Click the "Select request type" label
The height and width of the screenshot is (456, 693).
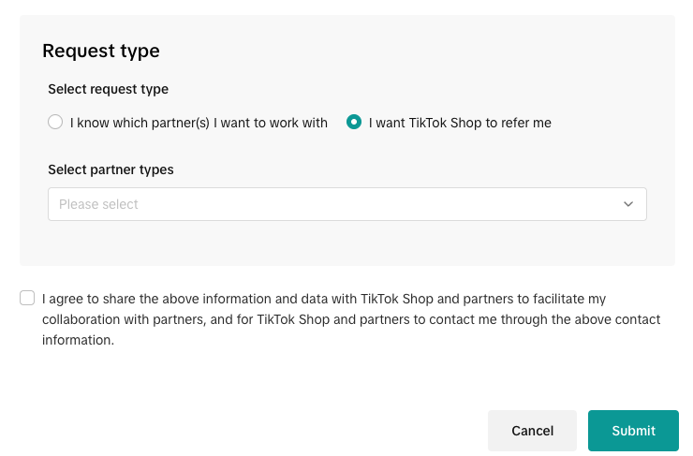108,89
